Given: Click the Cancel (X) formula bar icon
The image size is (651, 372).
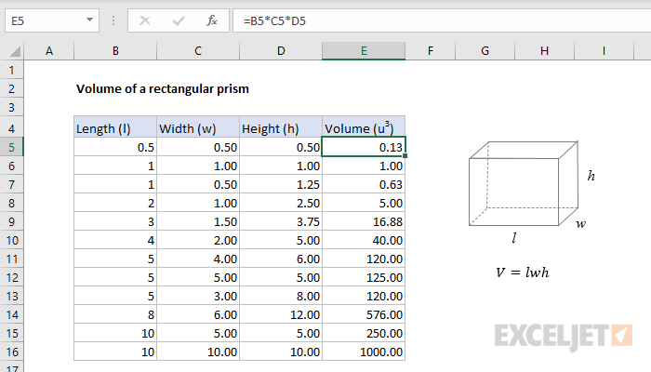Looking at the screenshot, I should pyautogui.click(x=145, y=20).
